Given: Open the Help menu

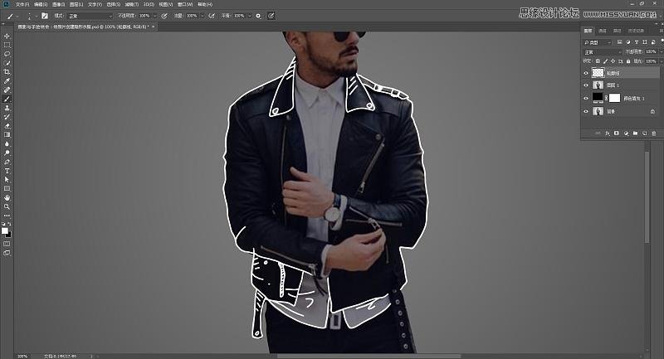Looking at the screenshot, I should click(205, 4).
